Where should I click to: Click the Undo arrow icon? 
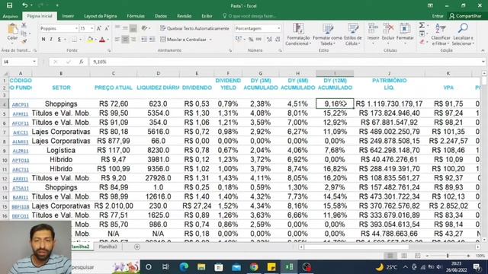pyautogui.click(x=25, y=5)
